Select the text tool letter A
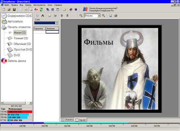Screen dimensions: 180x131 (43, 15)
